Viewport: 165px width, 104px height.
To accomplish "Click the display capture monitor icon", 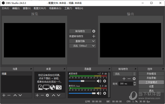I will click(46, 87).
